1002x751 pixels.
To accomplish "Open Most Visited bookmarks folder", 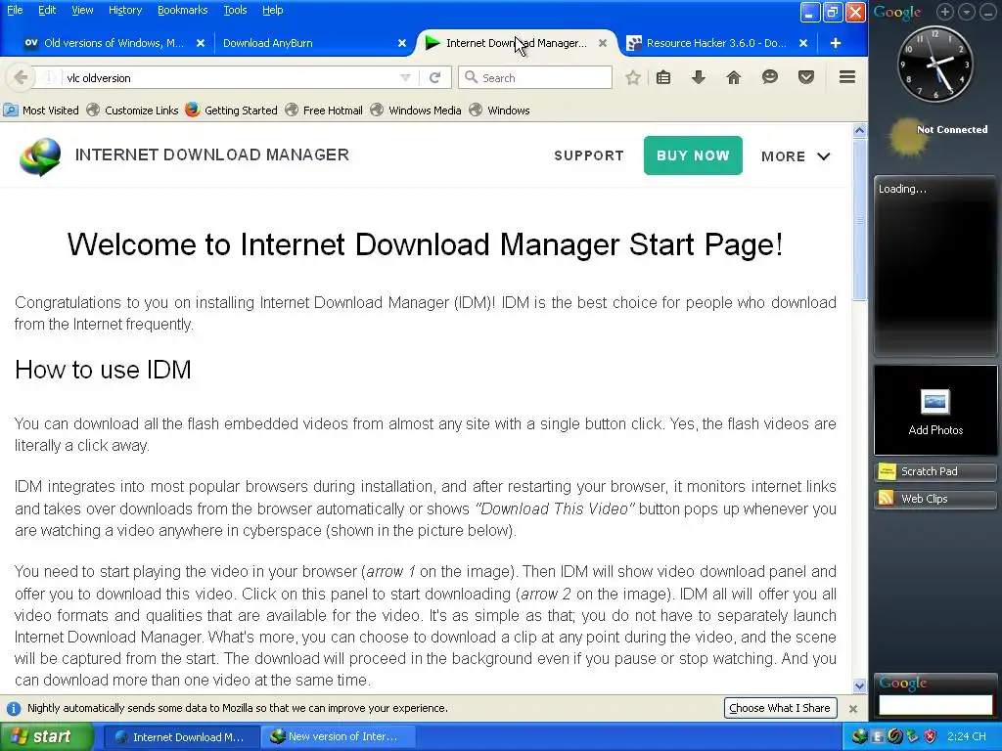I will click(41, 110).
